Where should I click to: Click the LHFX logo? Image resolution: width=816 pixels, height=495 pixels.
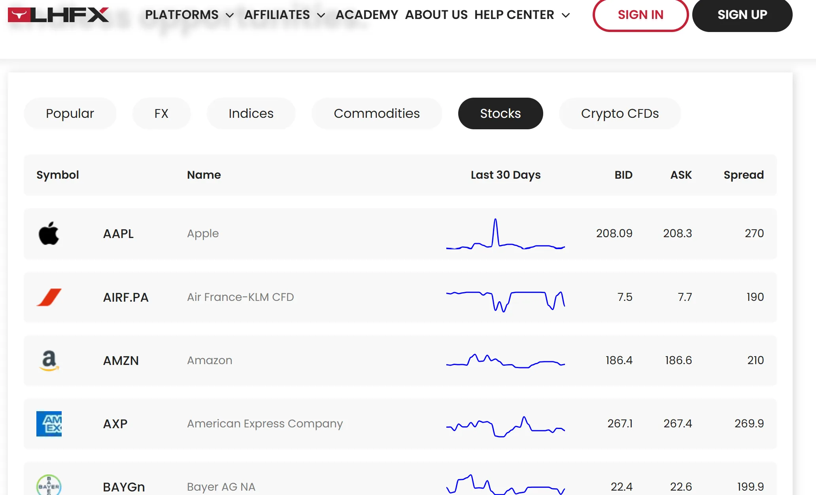click(x=58, y=15)
